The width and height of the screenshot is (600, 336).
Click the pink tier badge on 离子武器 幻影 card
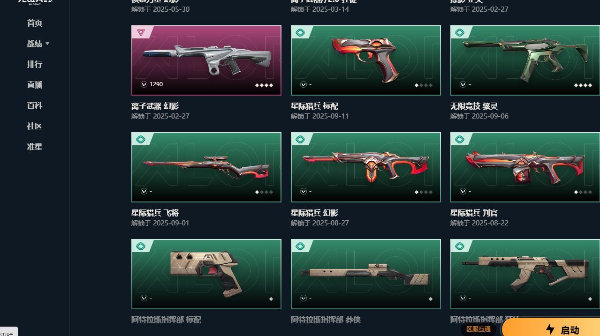(x=141, y=32)
